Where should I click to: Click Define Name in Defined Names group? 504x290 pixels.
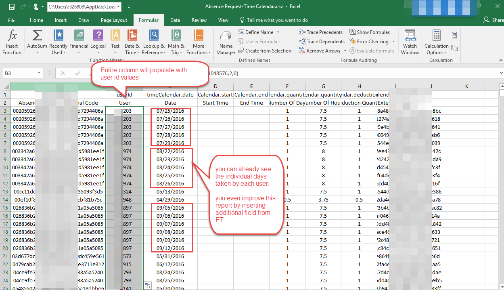click(x=255, y=32)
